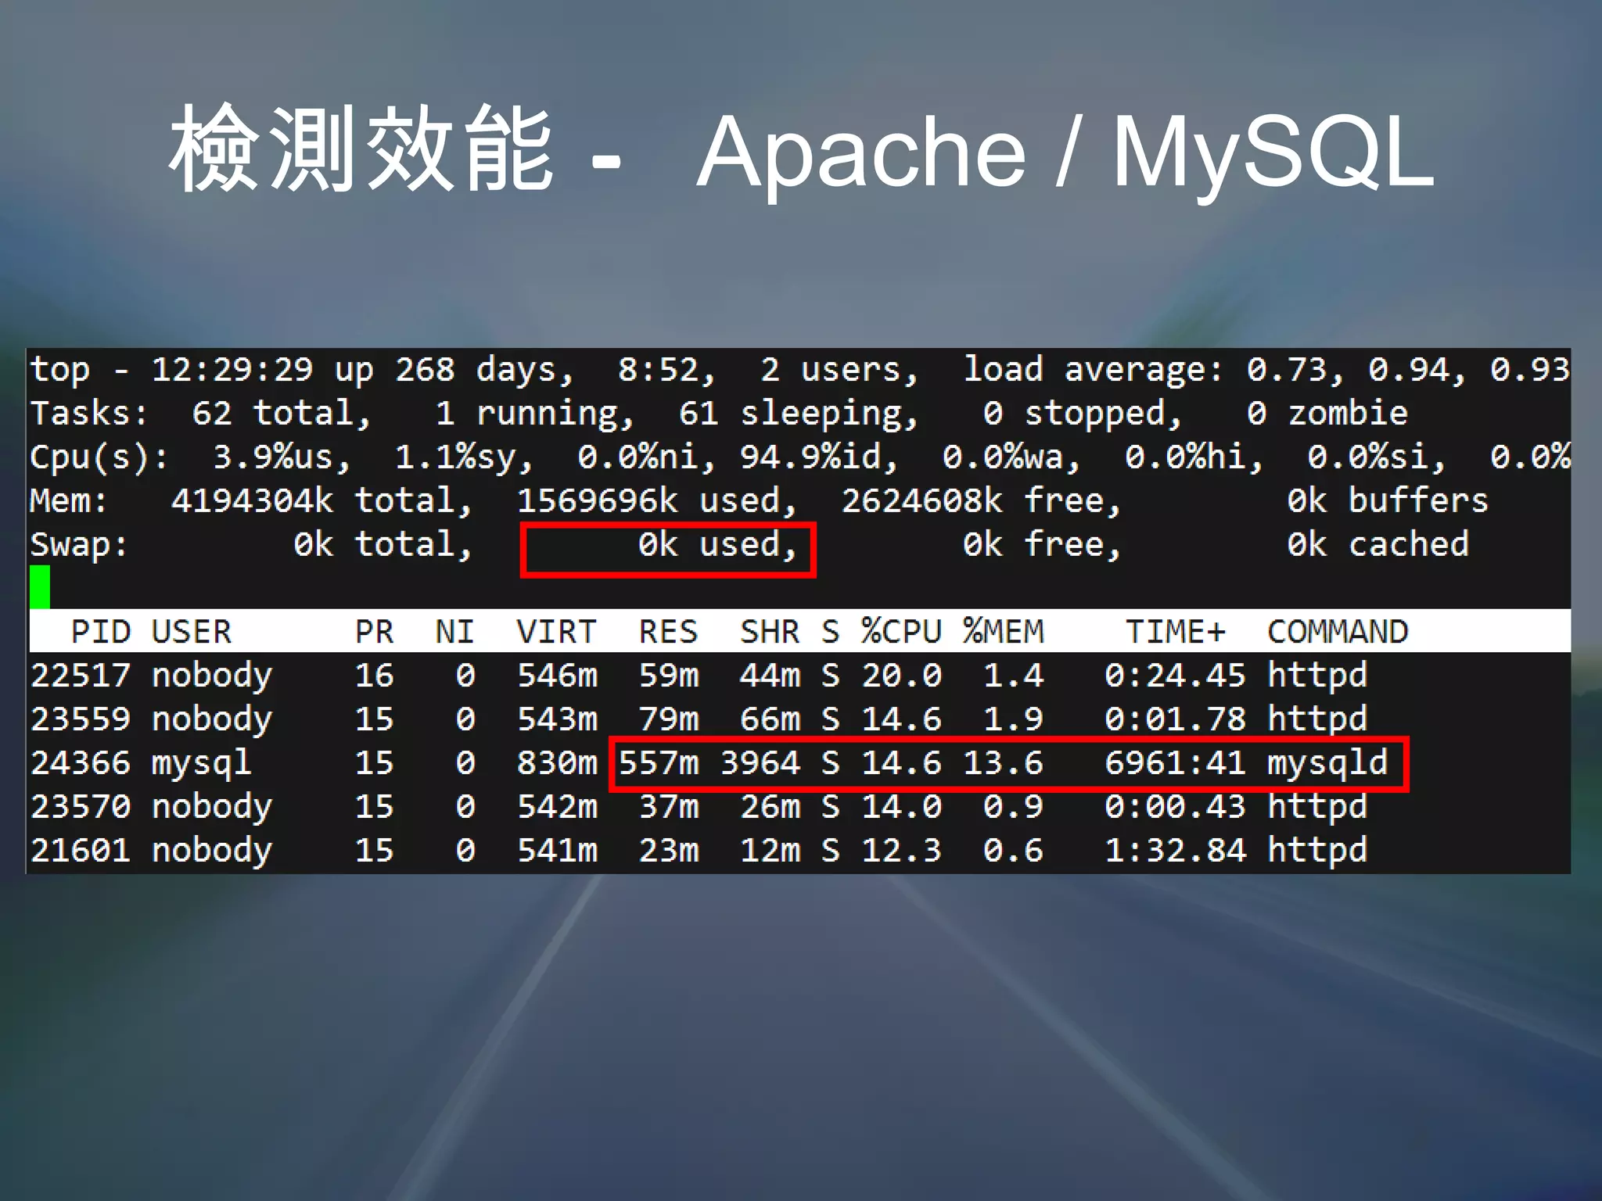Click the '557m' RES value of mysqld

pyautogui.click(x=659, y=763)
